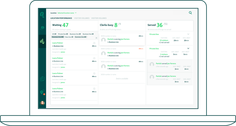Click the 8 clerks out of 9 subtitle
This screenshot has width=236, height=126.
110,30
